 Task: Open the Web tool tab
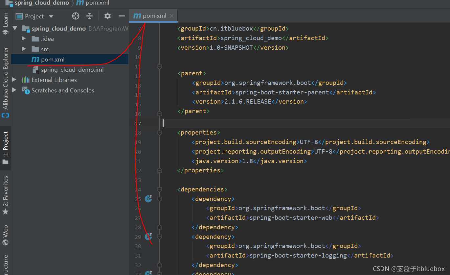click(5, 235)
